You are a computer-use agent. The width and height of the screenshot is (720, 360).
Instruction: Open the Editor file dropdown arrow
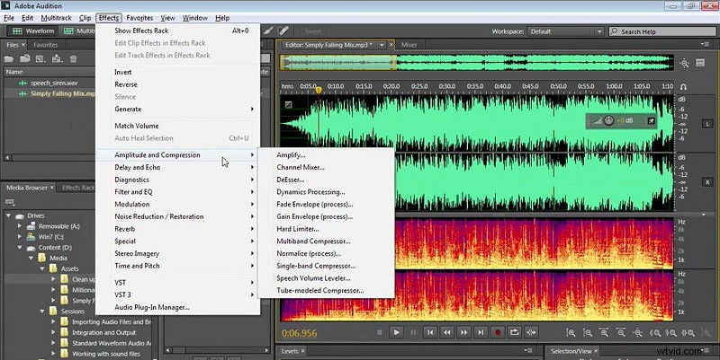(x=382, y=45)
